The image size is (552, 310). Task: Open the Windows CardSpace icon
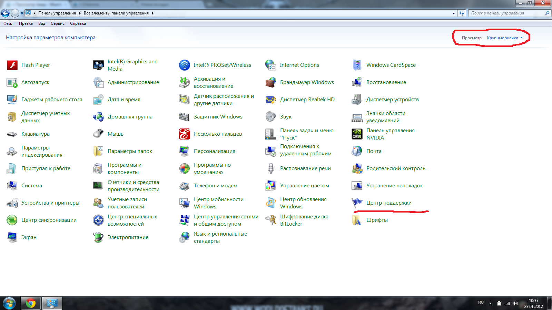tap(357, 65)
